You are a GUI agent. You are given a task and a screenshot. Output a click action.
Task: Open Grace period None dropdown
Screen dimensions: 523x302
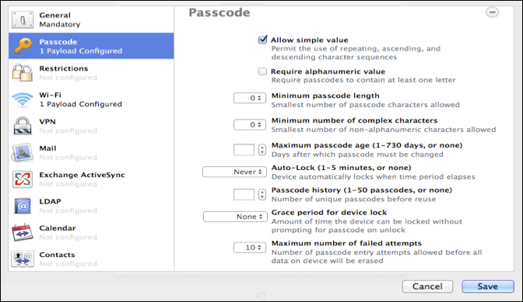tap(235, 217)
